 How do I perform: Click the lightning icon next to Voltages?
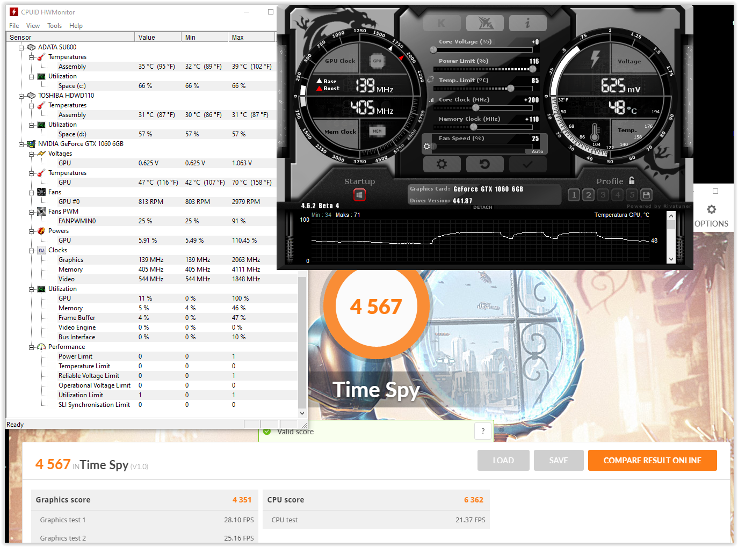coord(41,154)
